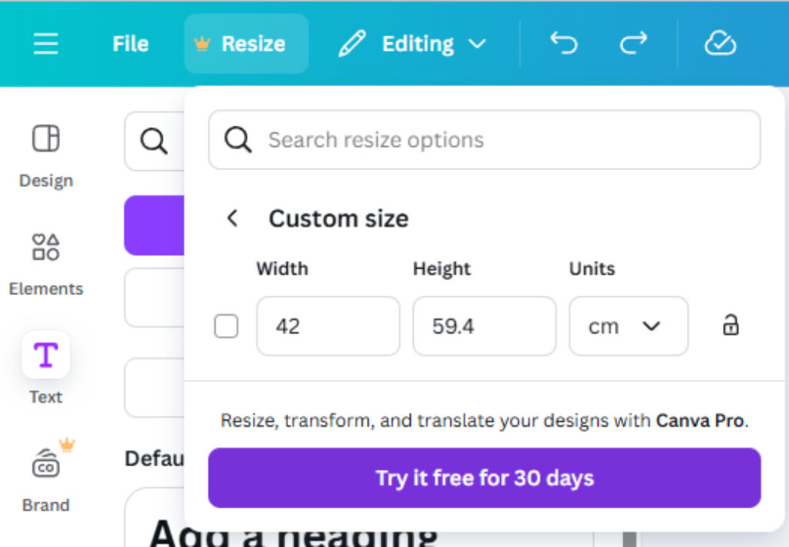Click the undo arrow
Viewport: 789px width, 547px height.
pos(563,43)
